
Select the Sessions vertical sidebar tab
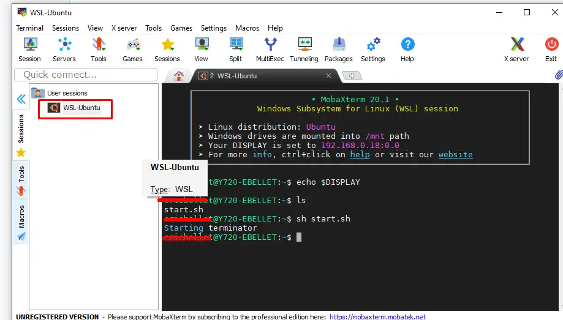21,128
